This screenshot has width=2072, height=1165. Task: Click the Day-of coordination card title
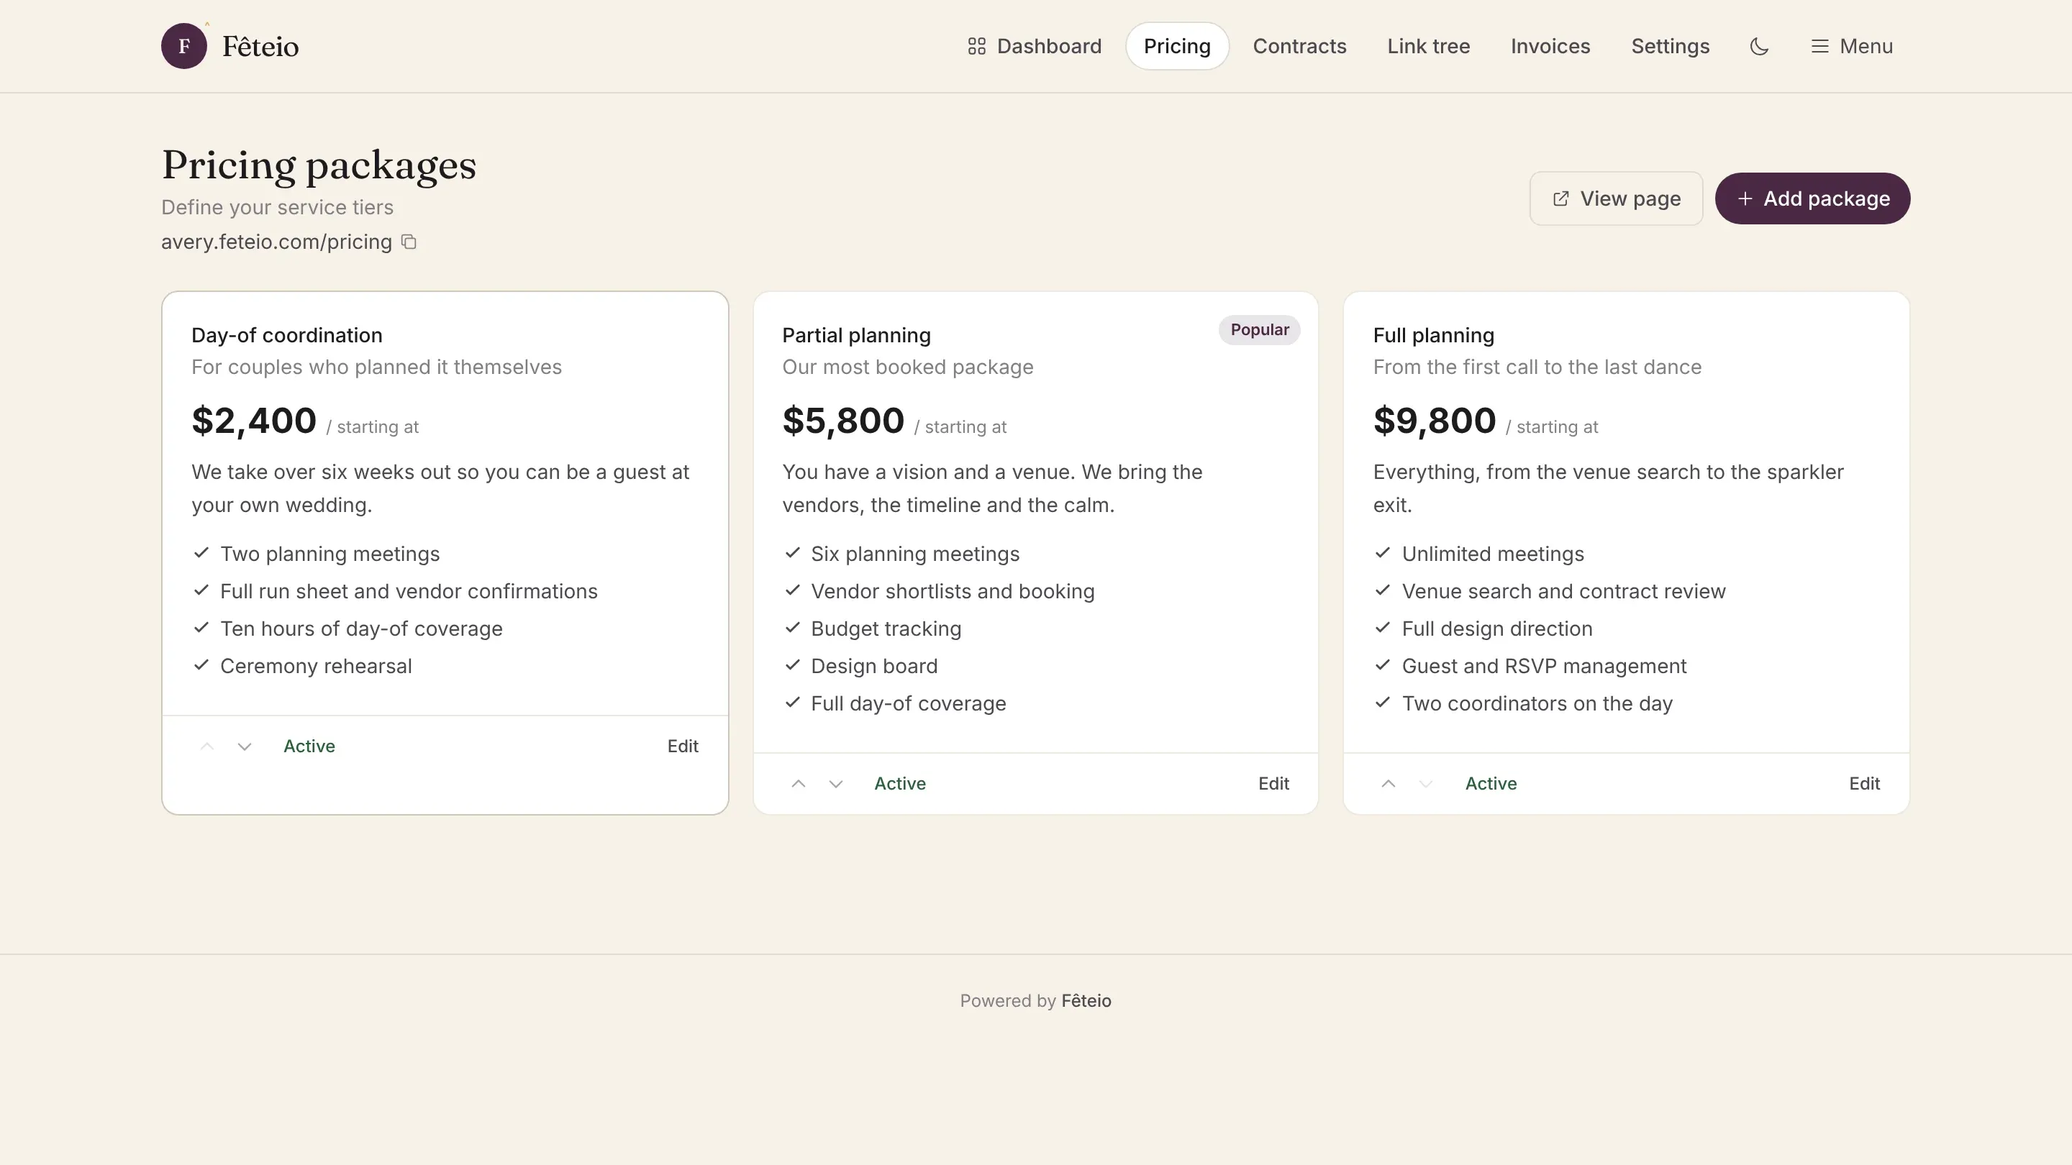tap(286, 335)
